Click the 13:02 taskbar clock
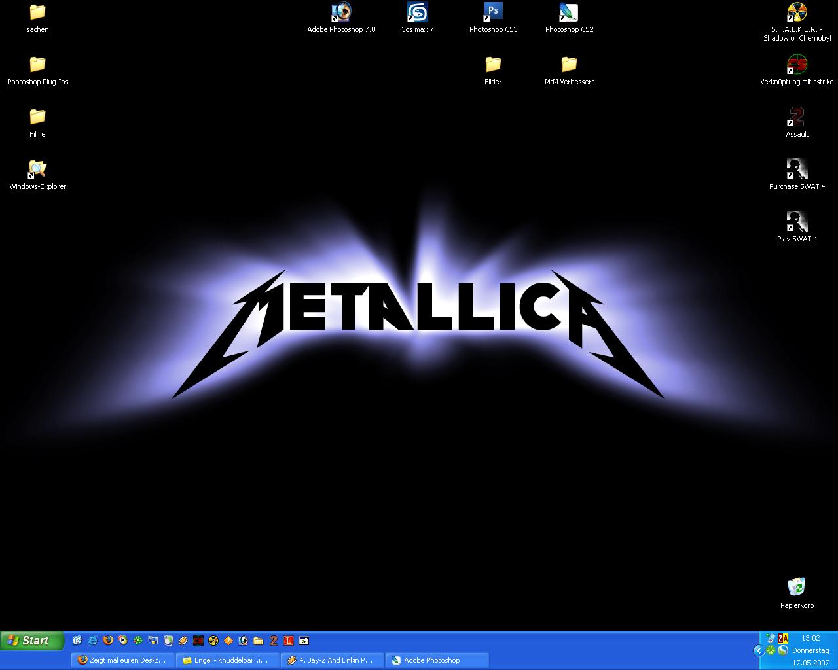Screen dimensions: 838x670 [811, 638]
